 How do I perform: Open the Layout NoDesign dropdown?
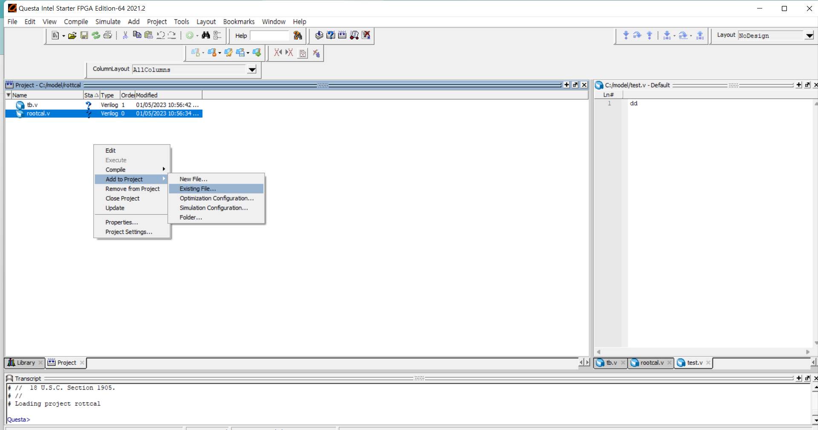[x=809, y=36]
